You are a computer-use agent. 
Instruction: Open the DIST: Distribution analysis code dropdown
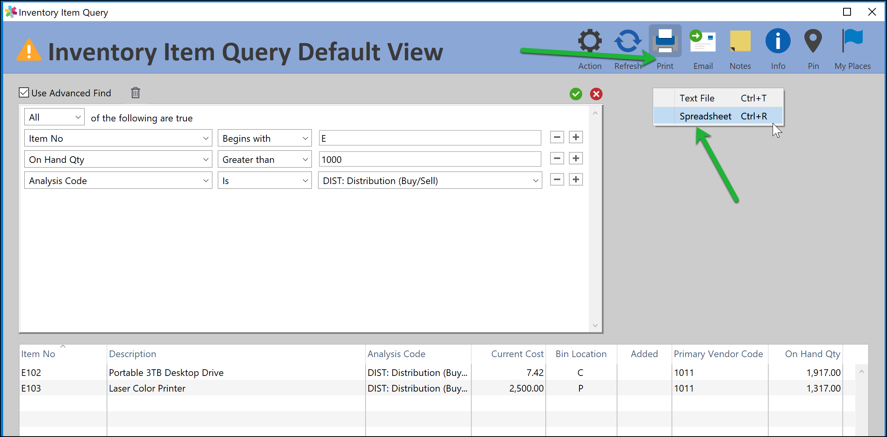click(429, 181)
